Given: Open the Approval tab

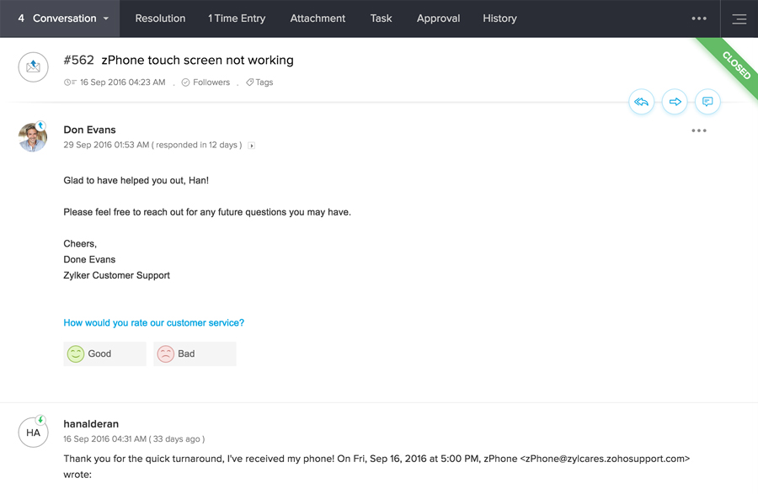Looking at the screenshot, I should point(438,19).
